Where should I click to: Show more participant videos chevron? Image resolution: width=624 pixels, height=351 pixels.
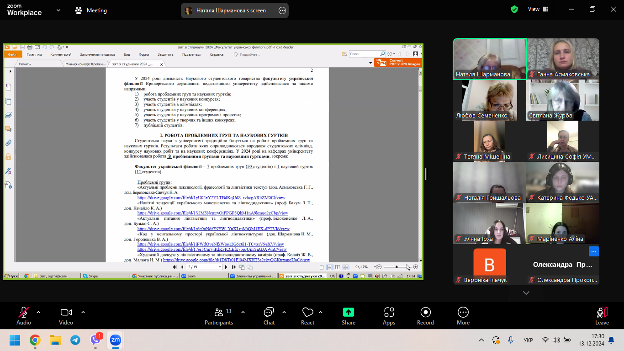(x=526, y=293)
